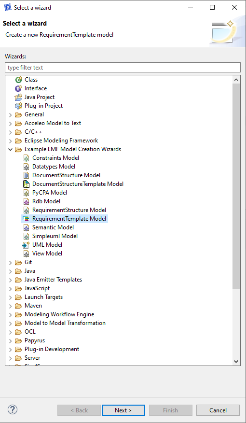Expand the Eclipse Modeling Framework category

pyautogui.click(x=11, y=141)
